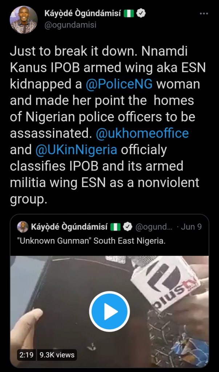
Task: Click the truncated @ogund... handle in the quote
Action: pos(154,227)
